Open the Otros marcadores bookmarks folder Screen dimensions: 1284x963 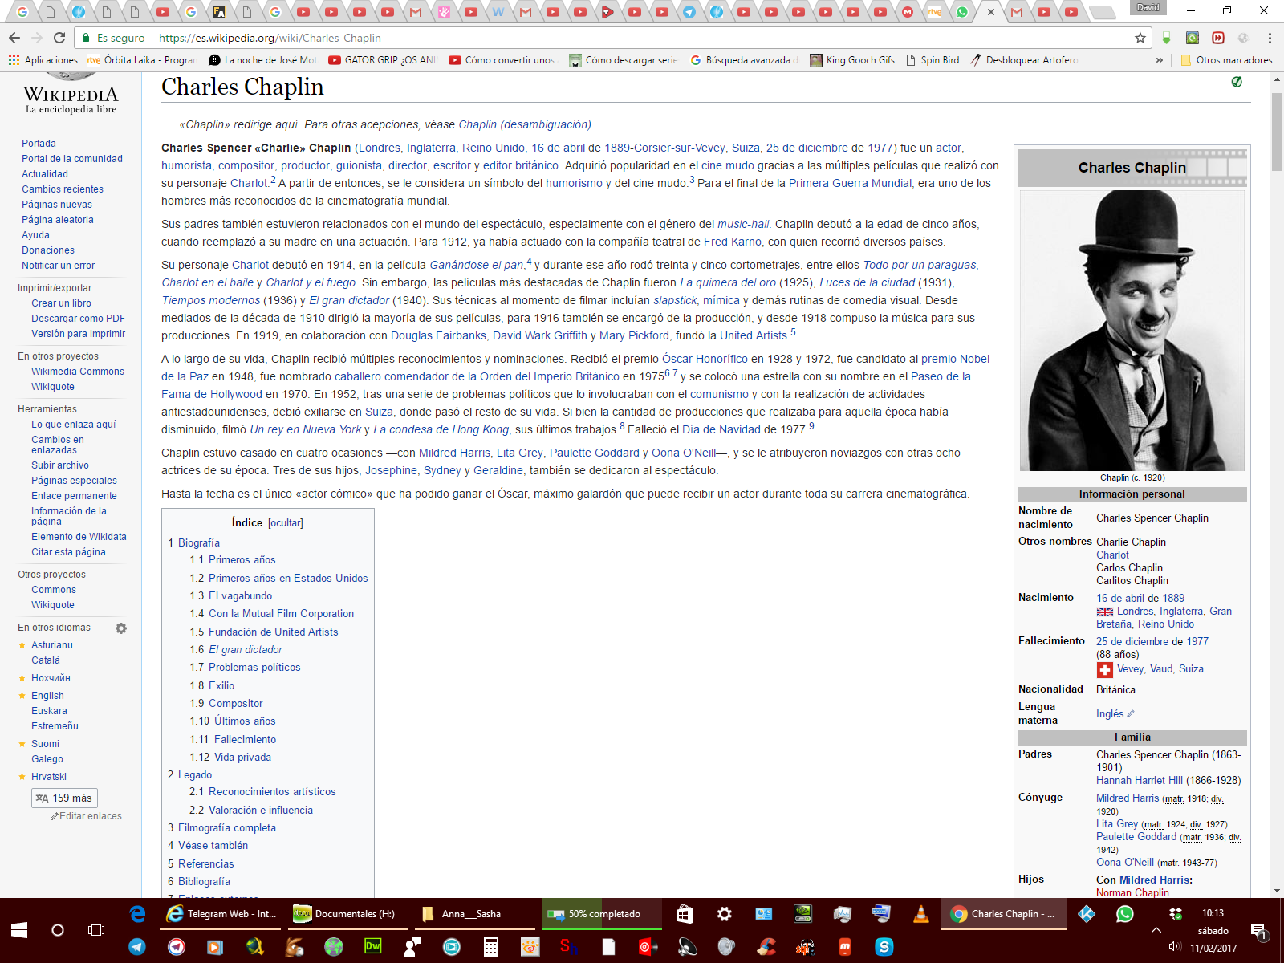(1226, 60)
